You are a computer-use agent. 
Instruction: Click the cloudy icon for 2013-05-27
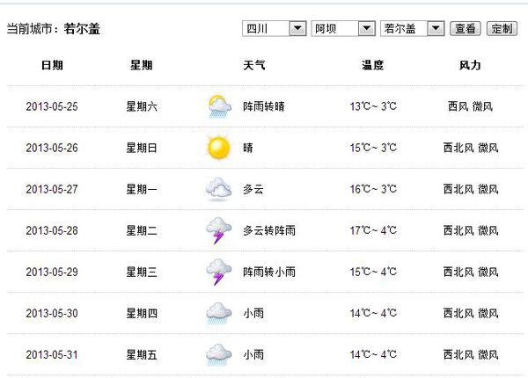click(218, 189)
